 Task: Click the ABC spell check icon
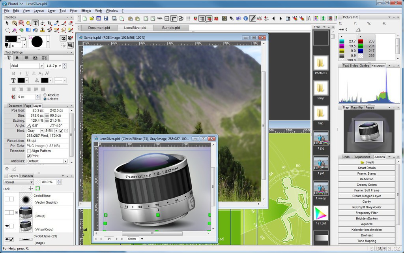(x=260, y=18)
